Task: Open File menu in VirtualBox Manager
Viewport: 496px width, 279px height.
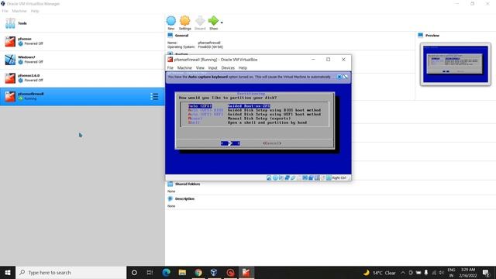Action: coord(5,11)
